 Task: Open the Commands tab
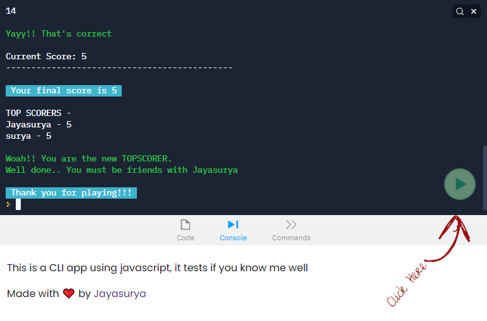pos(291,230)
